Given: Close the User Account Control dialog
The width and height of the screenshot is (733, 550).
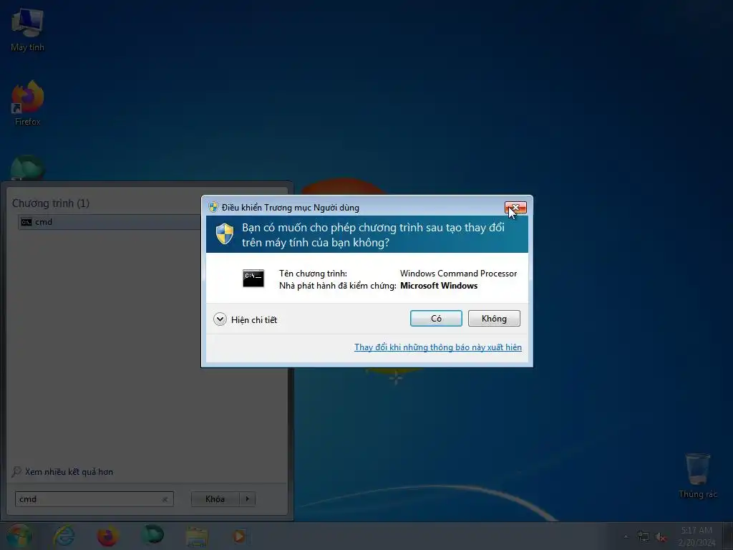Looking at the screenshot, I should click(x=515, y=207).
